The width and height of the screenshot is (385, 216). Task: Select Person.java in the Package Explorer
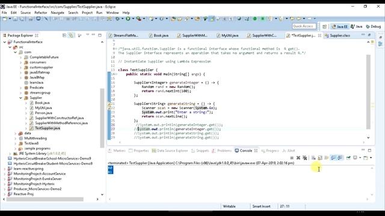pos(43,113)
